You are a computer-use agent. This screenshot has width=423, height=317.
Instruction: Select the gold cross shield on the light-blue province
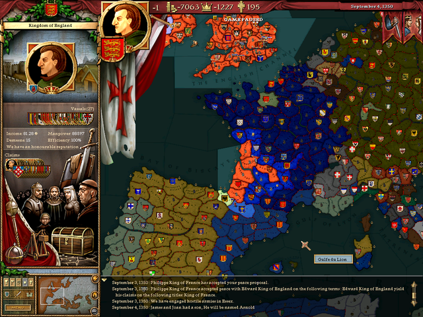point(242,209)
